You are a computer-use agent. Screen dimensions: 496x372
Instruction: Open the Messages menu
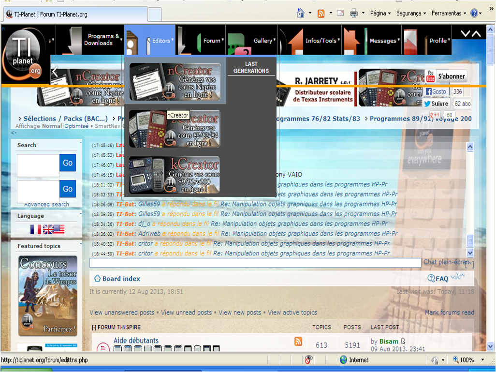click(372, 40)
